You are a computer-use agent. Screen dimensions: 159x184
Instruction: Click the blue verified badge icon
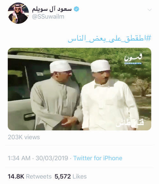(76, 9)
